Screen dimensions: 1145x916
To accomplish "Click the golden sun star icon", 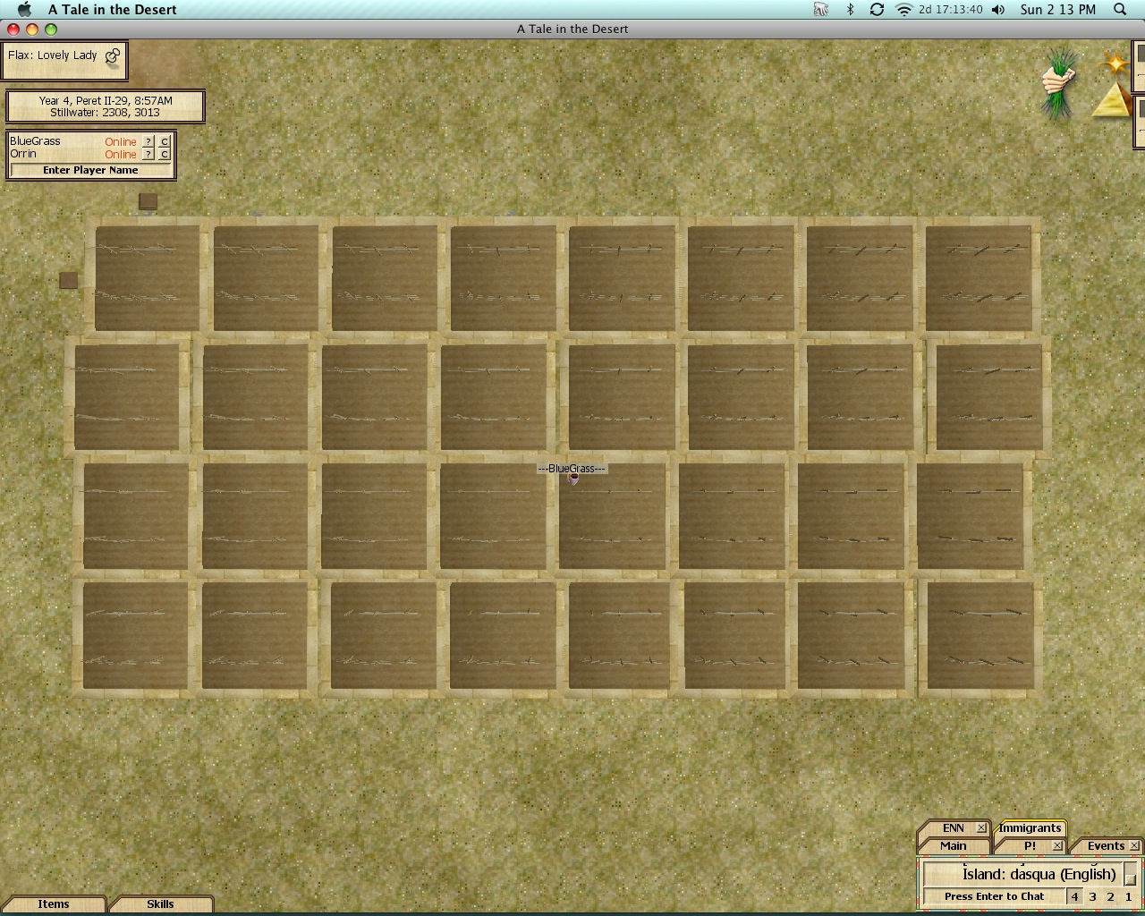I will (1115, 64).
